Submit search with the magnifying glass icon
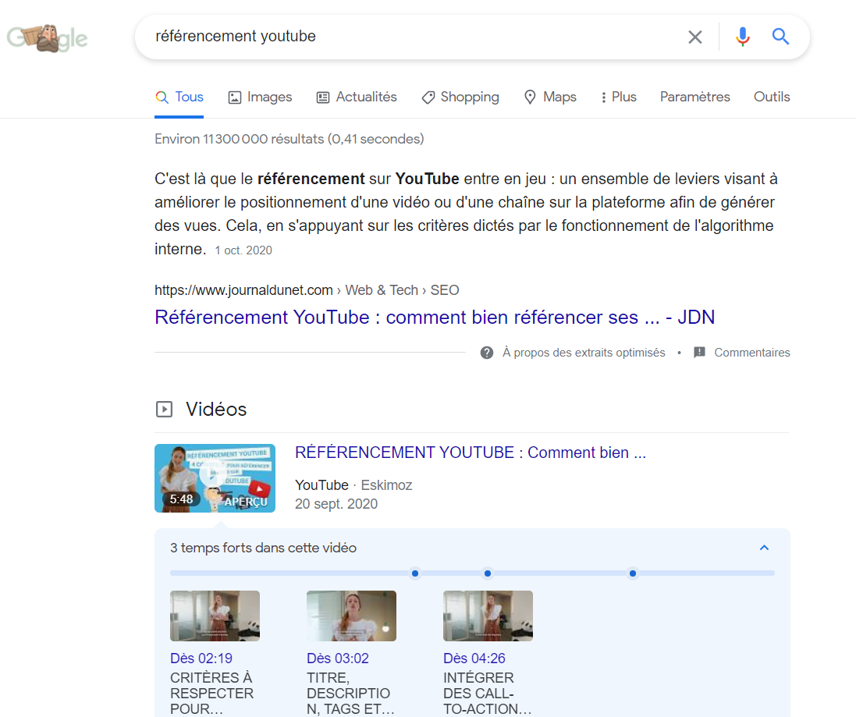 (780, 37)
